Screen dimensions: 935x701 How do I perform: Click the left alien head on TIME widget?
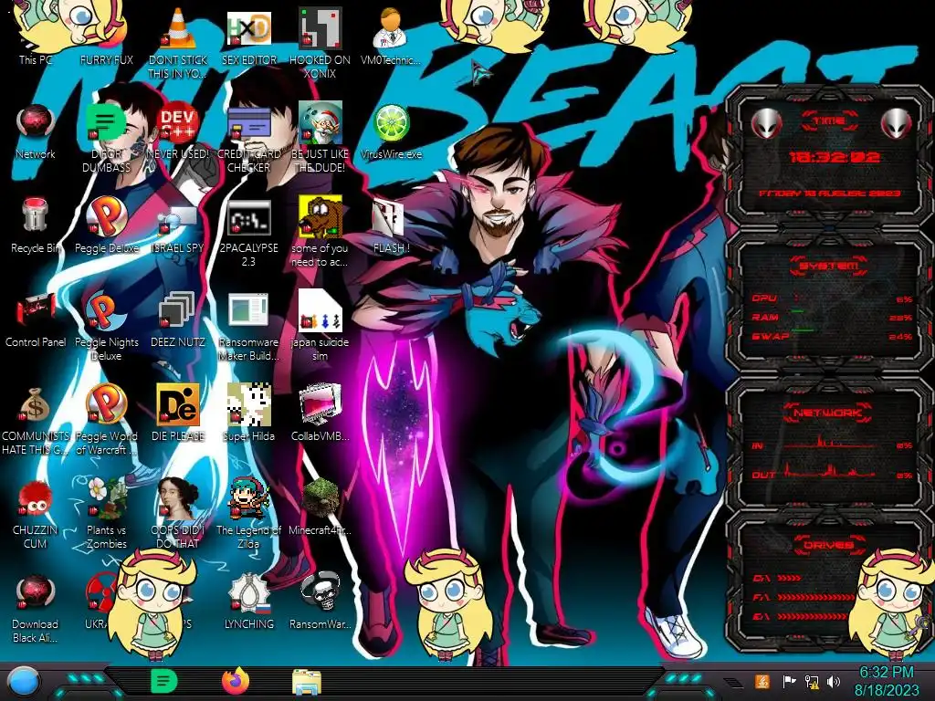click(766, 123)
